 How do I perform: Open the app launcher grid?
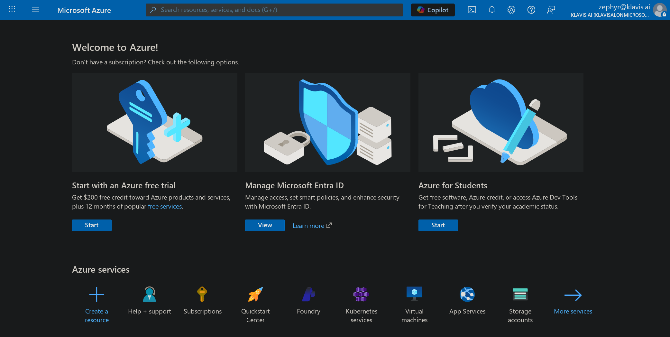pos(12,9)
